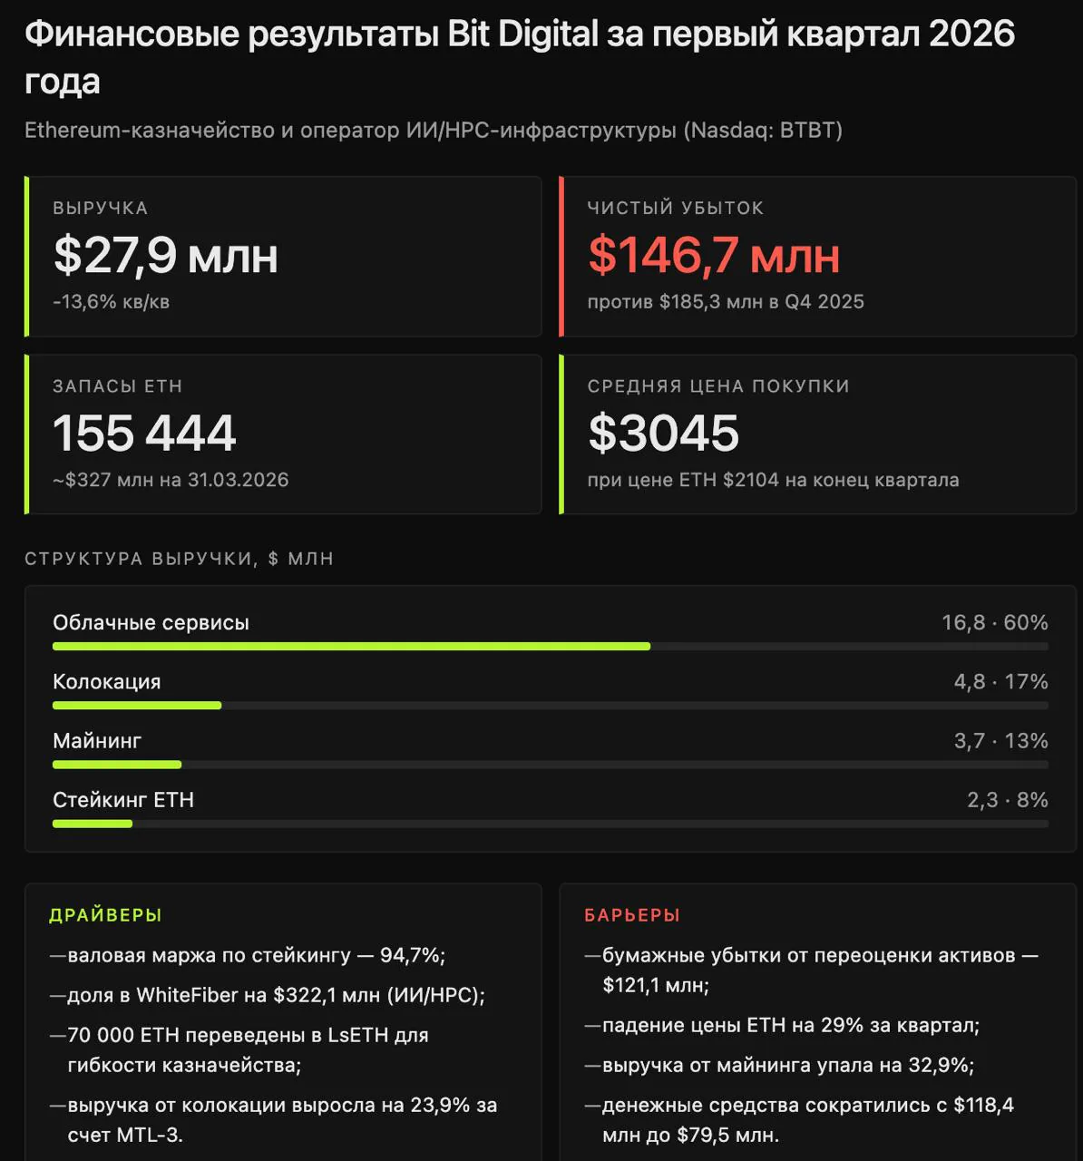This screenshot has height=1161, width=1083.
Task: Click the ETH holdings value '155 444'
Action: 144,433
